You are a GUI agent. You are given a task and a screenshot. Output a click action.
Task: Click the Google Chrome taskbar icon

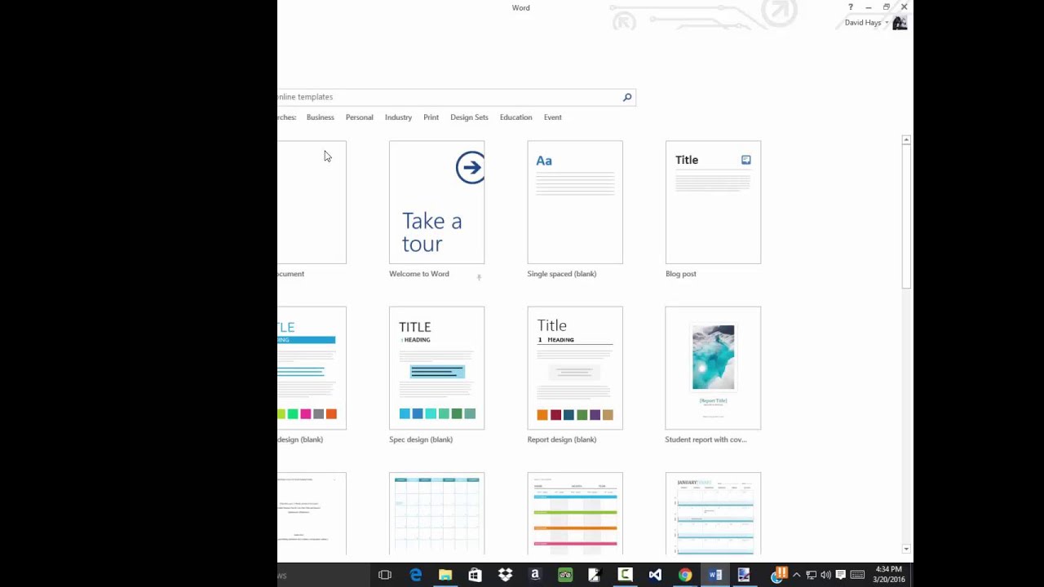685,576
